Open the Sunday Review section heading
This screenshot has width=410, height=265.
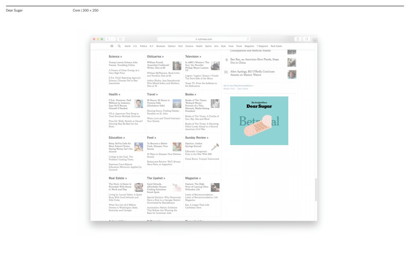click(x=196, y=138)
